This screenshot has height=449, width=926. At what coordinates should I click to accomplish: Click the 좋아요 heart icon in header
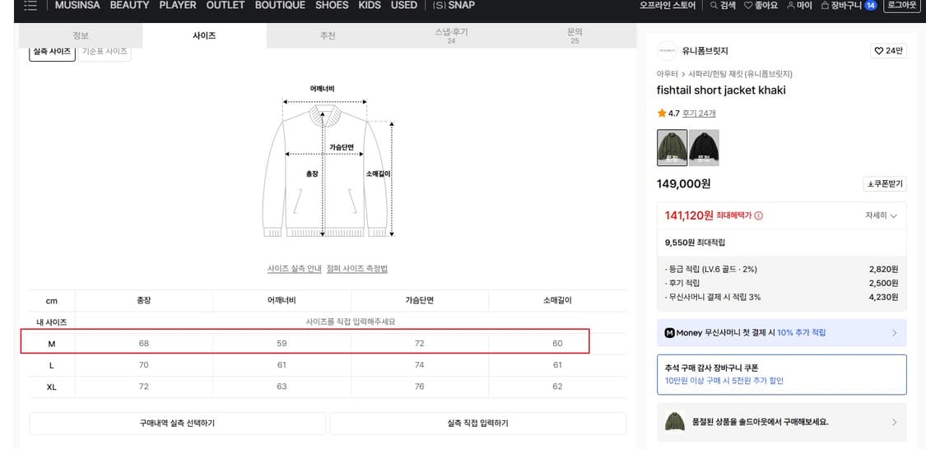pyautogui.click(x=748, y=5)
